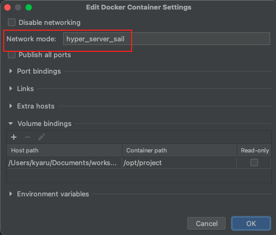Screen dimensions: 276x235
Task: Add a new volume binding
Action: pyautogui.click(x=14, y=137)
